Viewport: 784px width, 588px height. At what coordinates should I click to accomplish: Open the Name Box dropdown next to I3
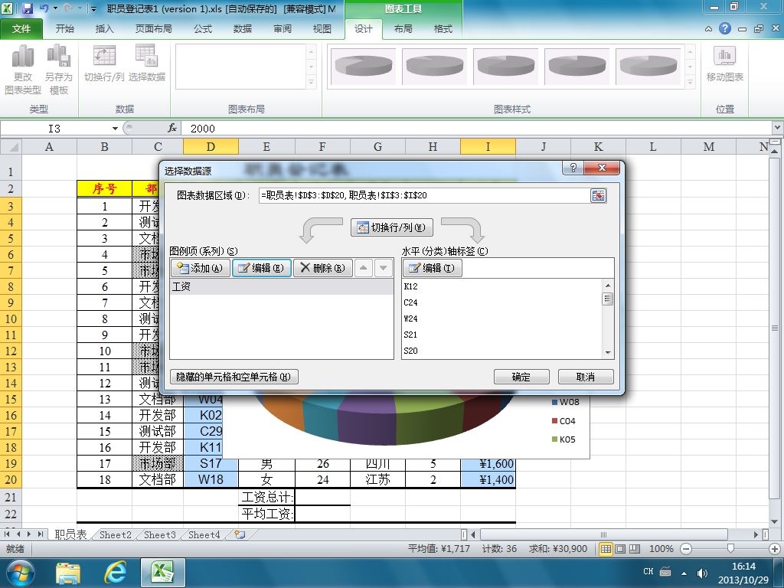point(115,129)
